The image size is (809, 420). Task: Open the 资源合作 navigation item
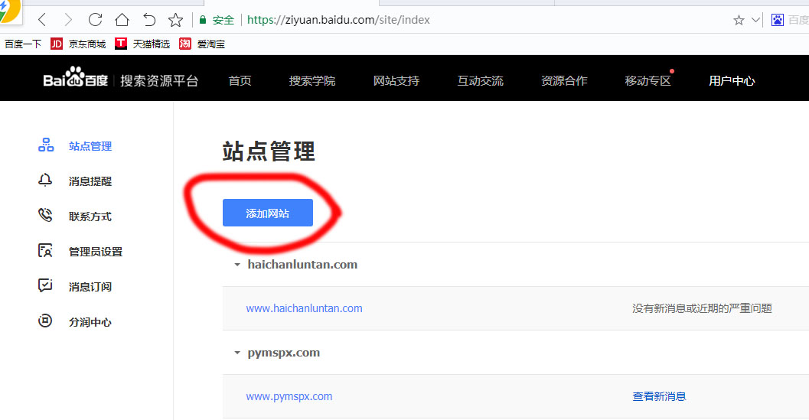tap(564, 81)
